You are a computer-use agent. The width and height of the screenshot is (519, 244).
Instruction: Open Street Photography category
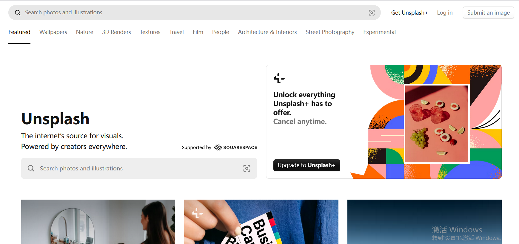point(330,32)
